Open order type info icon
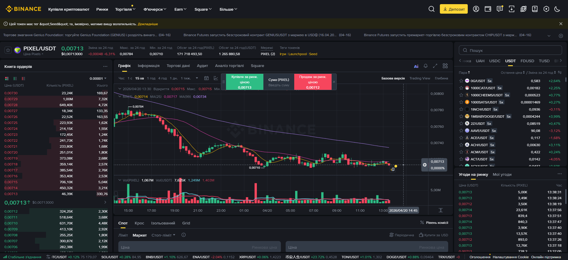 pyautogui.click(x=184, y=235)
